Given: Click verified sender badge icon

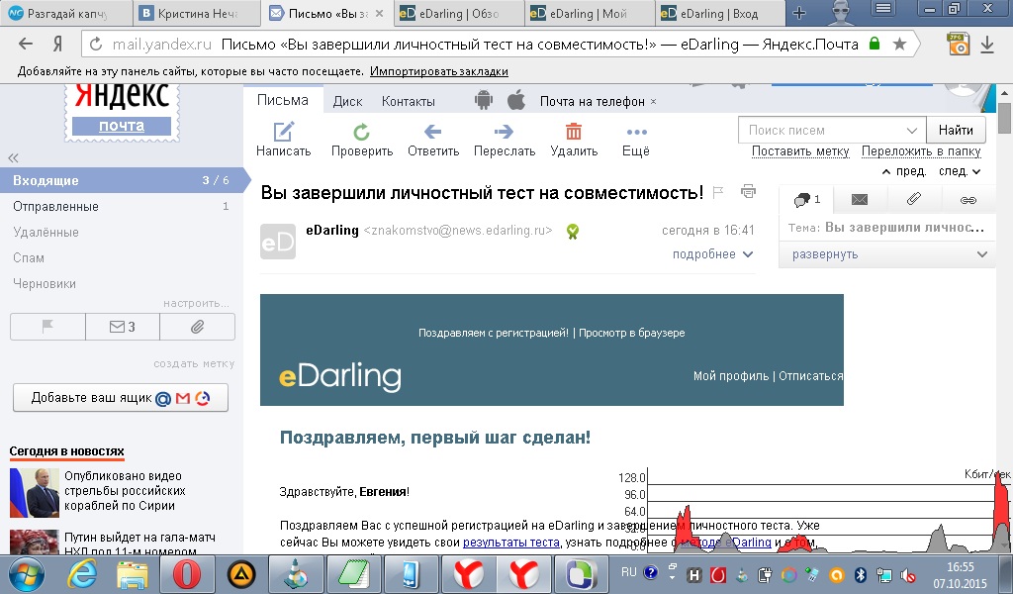Looking at the screenshot, I should coord(572,232).
